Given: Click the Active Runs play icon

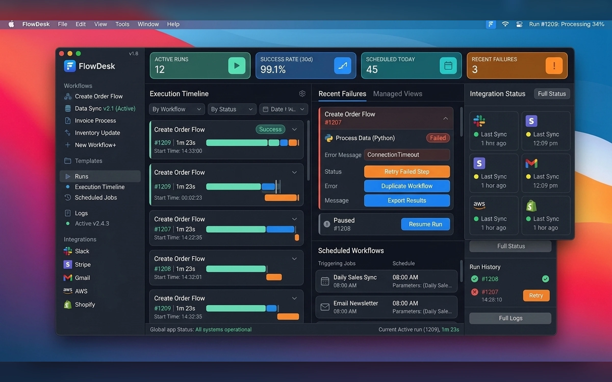Looking at the screenshot, I should (237, 66).
